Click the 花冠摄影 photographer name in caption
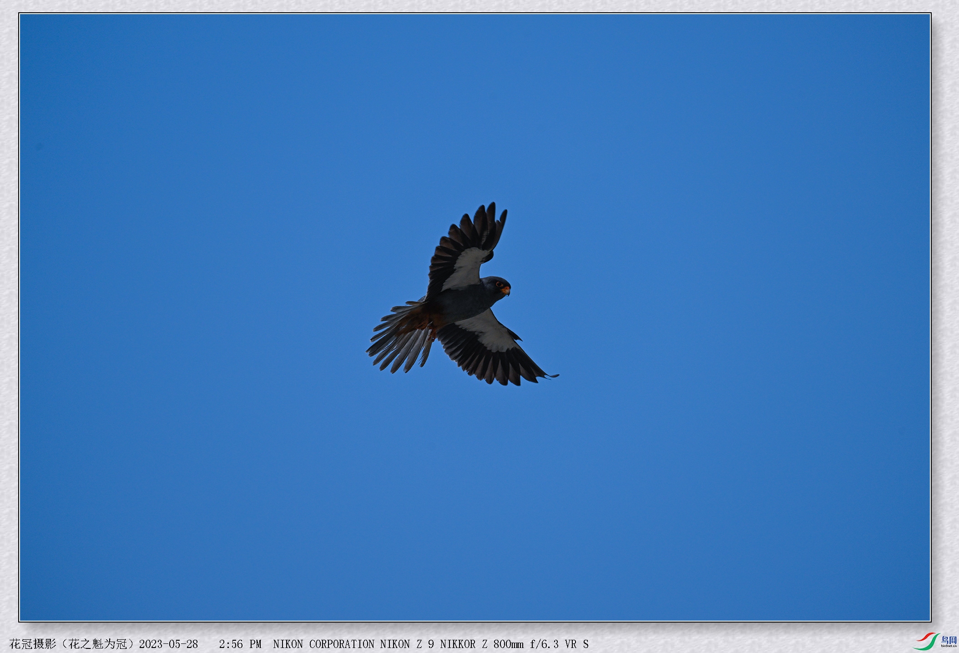The width and height of the screenshot is (959, 653). (x=33, y=644)
